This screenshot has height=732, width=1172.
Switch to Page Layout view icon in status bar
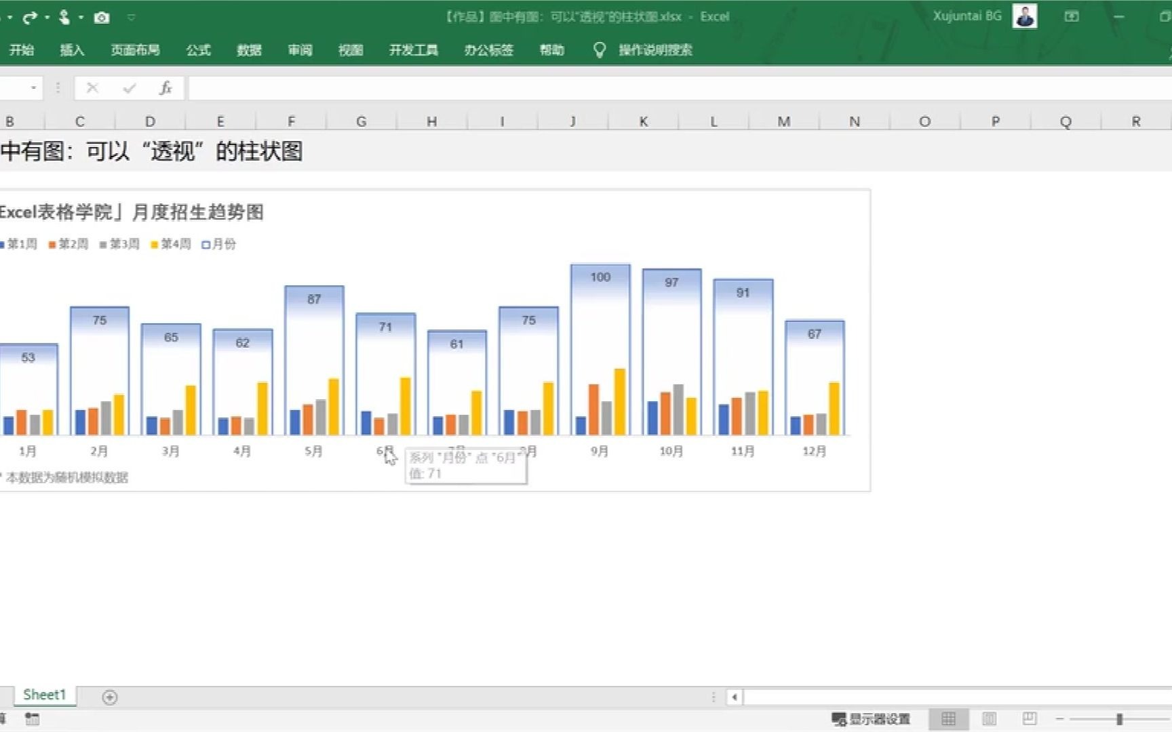[x=990, y=718]
